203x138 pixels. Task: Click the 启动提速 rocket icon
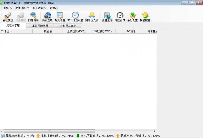(x=8, y=16)
